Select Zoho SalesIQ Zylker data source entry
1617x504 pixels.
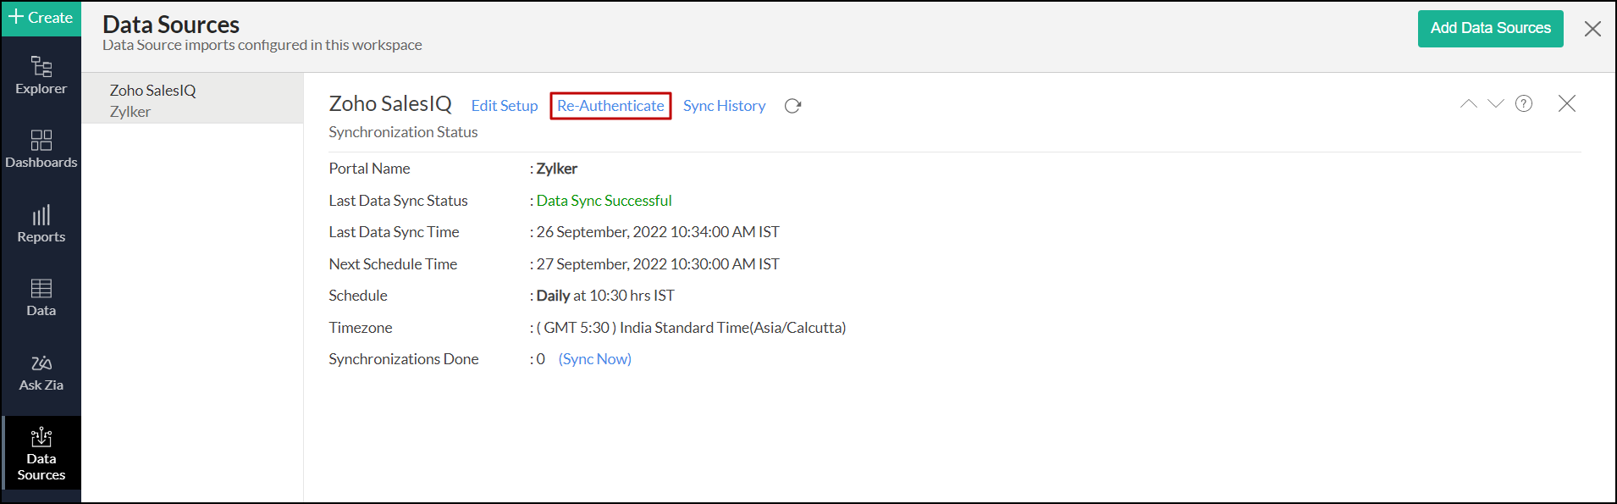click(x=192, y=100)
